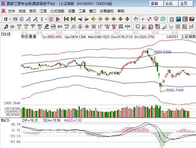196x148 pixels.
Task: Open the calculator tool icon
Action: 178,19
